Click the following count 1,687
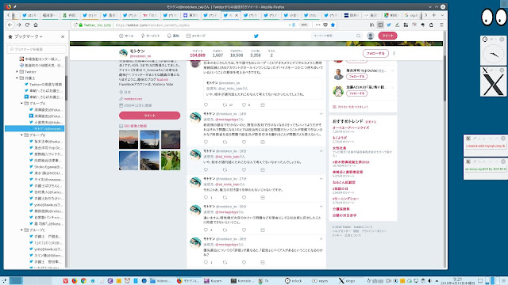 point(217,55)
